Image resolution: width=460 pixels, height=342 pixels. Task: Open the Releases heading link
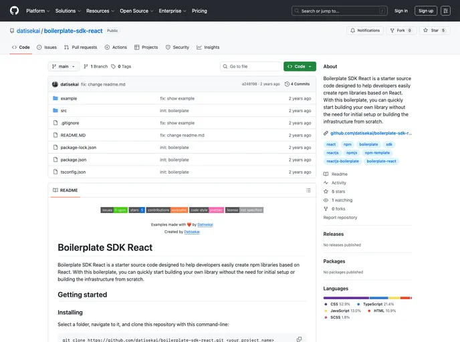click(x=333, y=234)
